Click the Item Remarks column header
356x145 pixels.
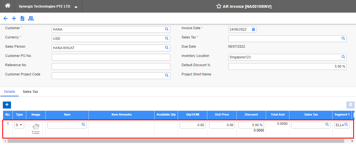(122, 115)
